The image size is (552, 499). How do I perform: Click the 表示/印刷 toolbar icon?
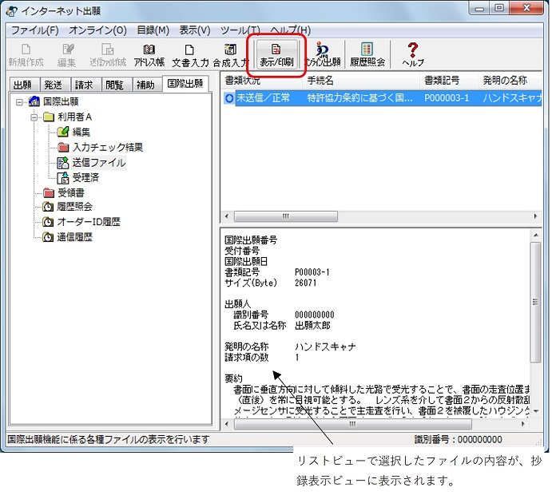click(x=276, y=53)
